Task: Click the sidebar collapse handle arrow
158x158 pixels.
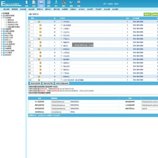Action: [x=26, y=84]
